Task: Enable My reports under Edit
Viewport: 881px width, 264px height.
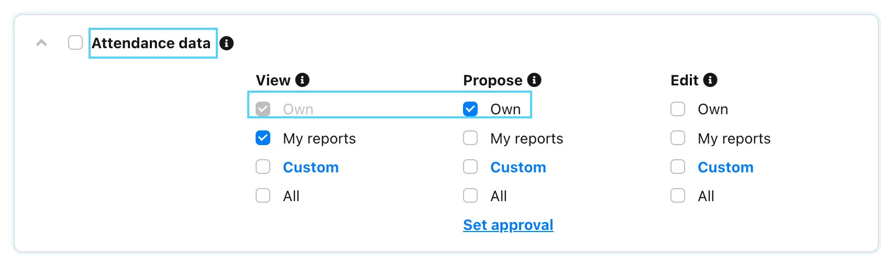Action: click(x=678, y=138)
